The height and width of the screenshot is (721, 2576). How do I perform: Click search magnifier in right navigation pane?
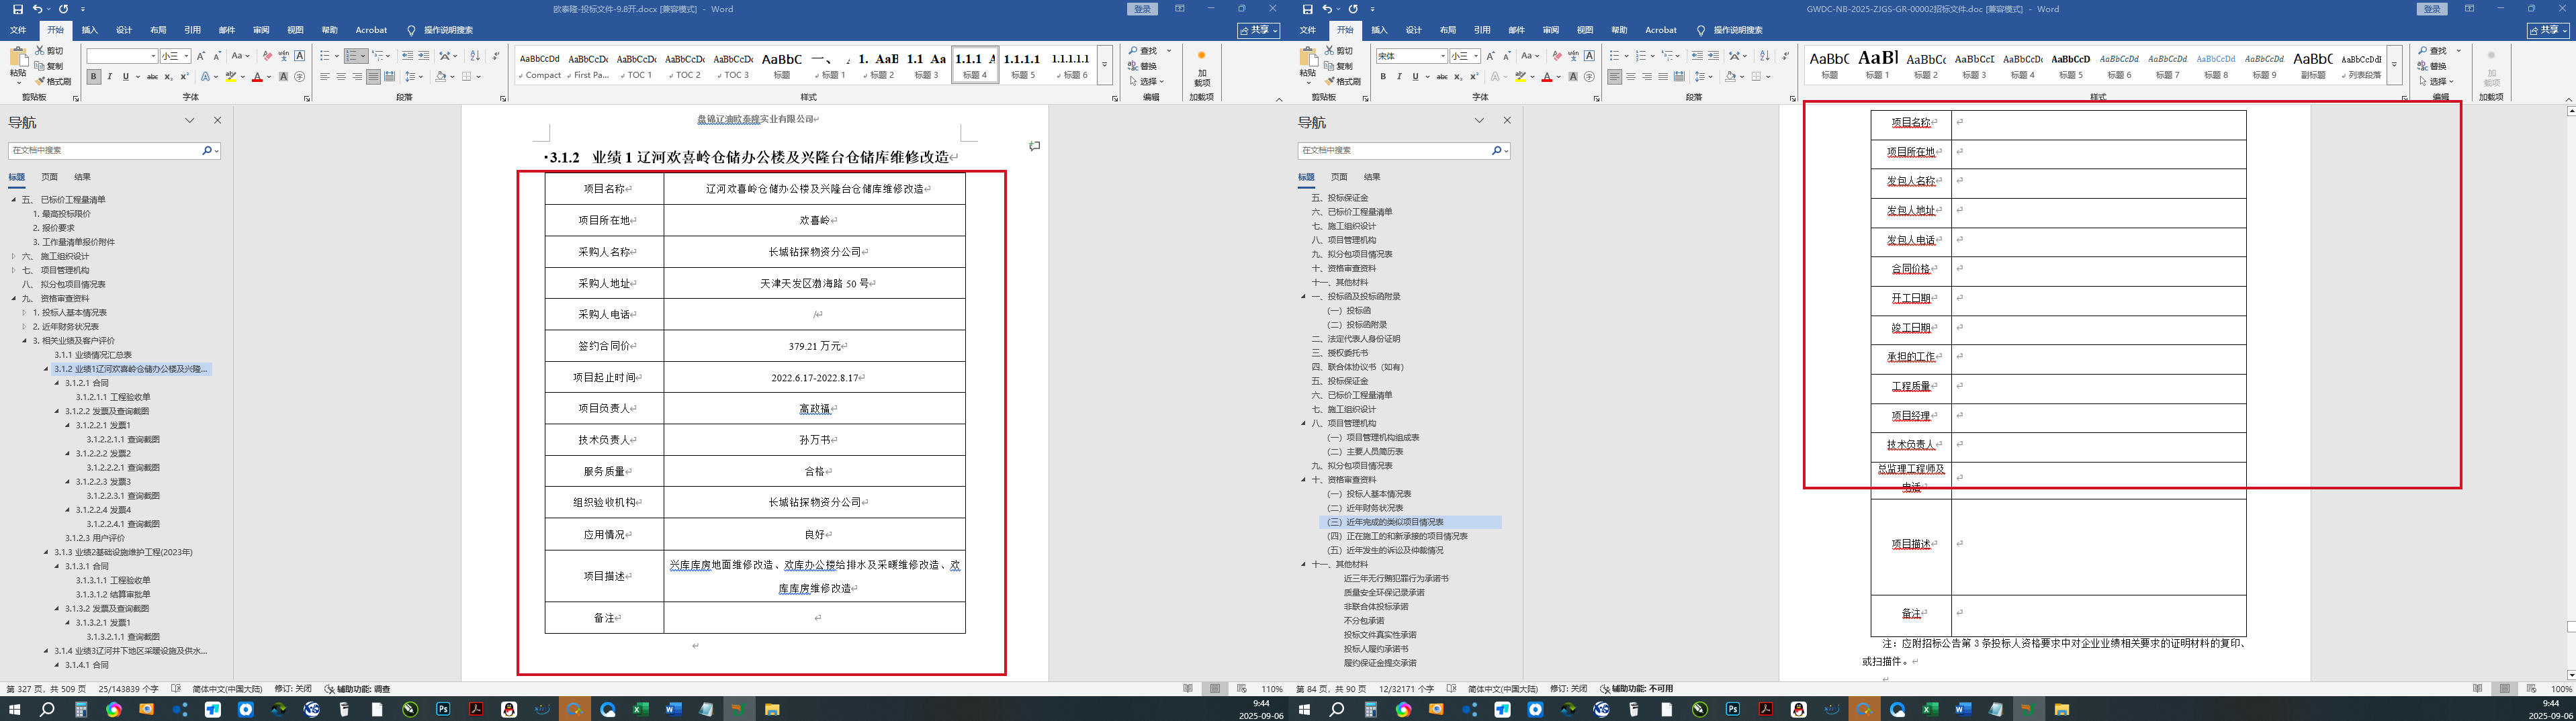1496,150
